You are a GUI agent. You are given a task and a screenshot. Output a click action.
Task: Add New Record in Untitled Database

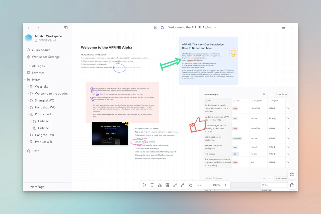pos(282,178)
